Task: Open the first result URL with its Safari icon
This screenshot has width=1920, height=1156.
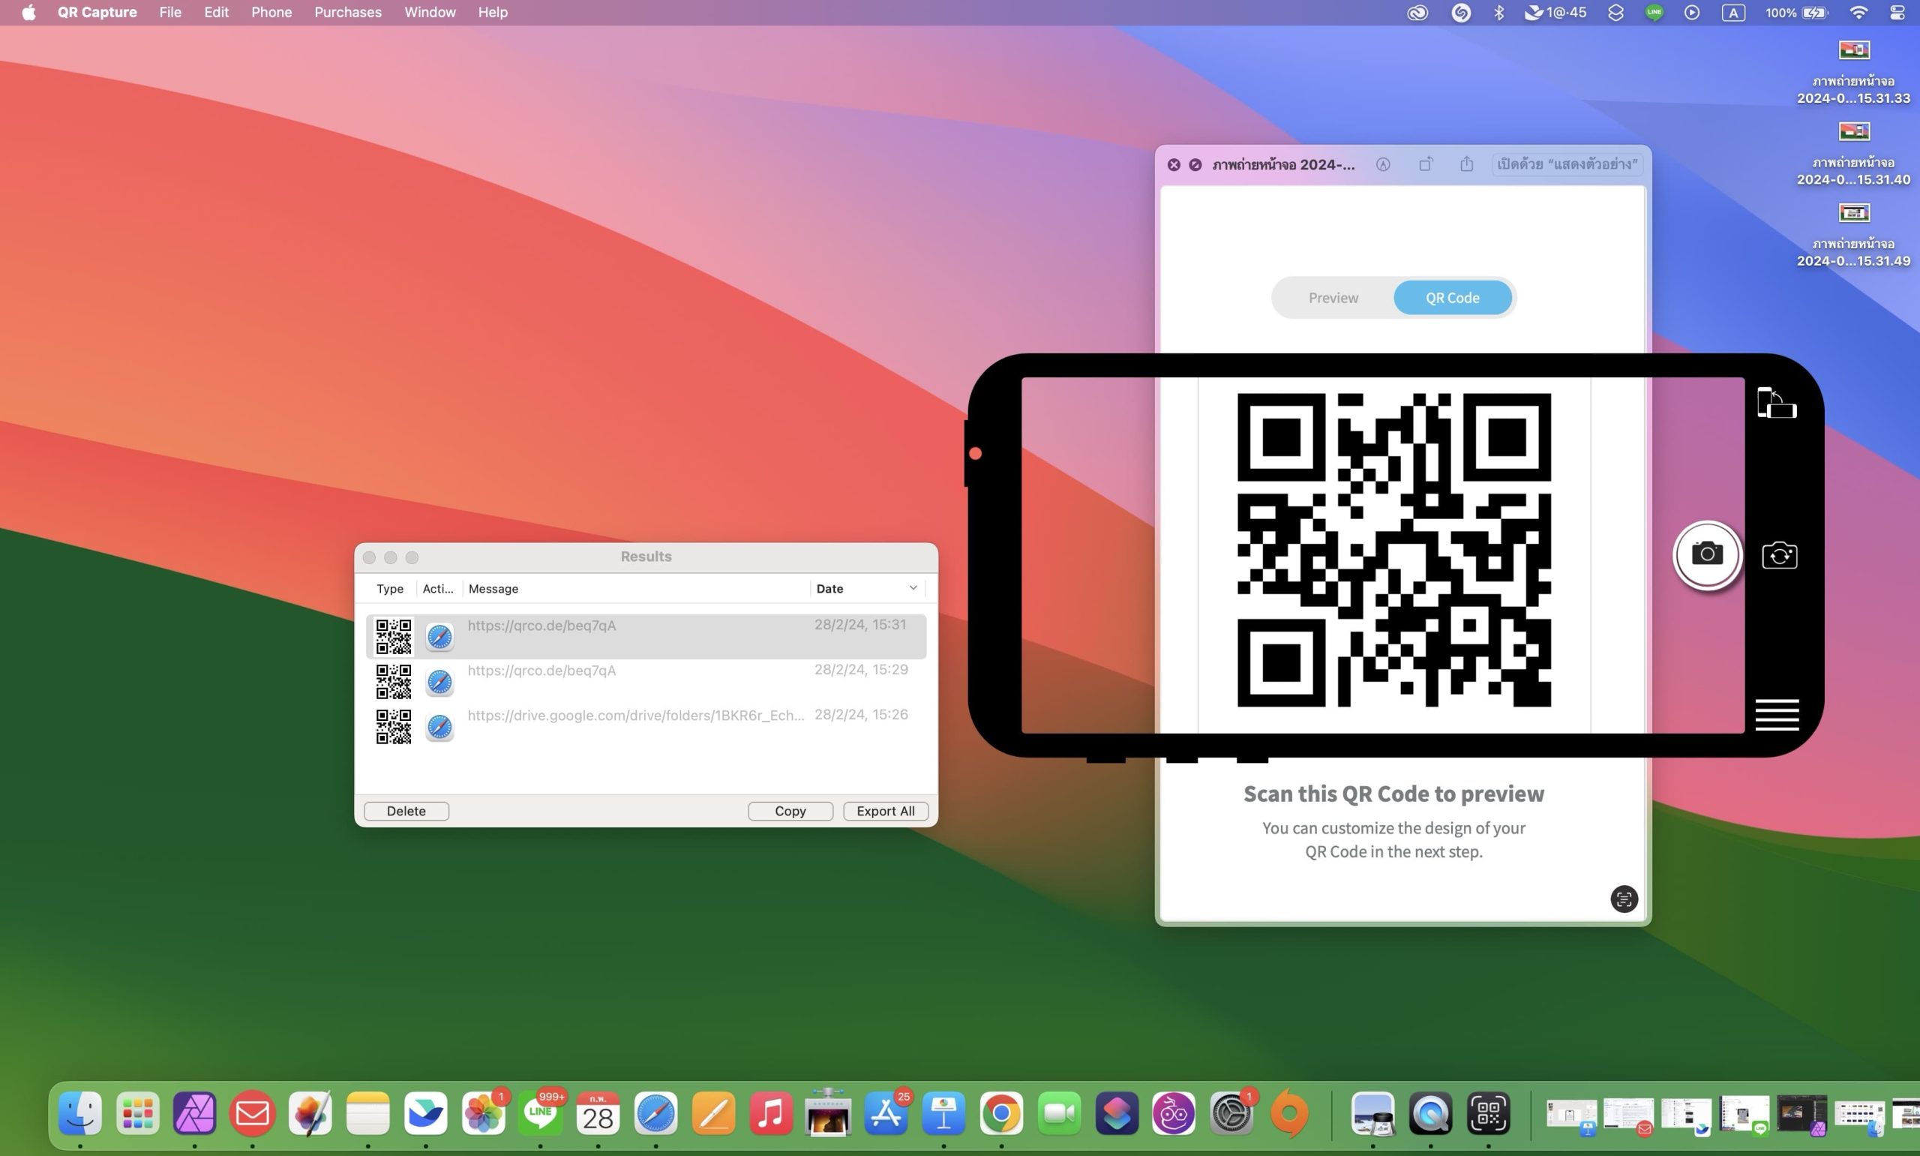Action: coord(440,636)
